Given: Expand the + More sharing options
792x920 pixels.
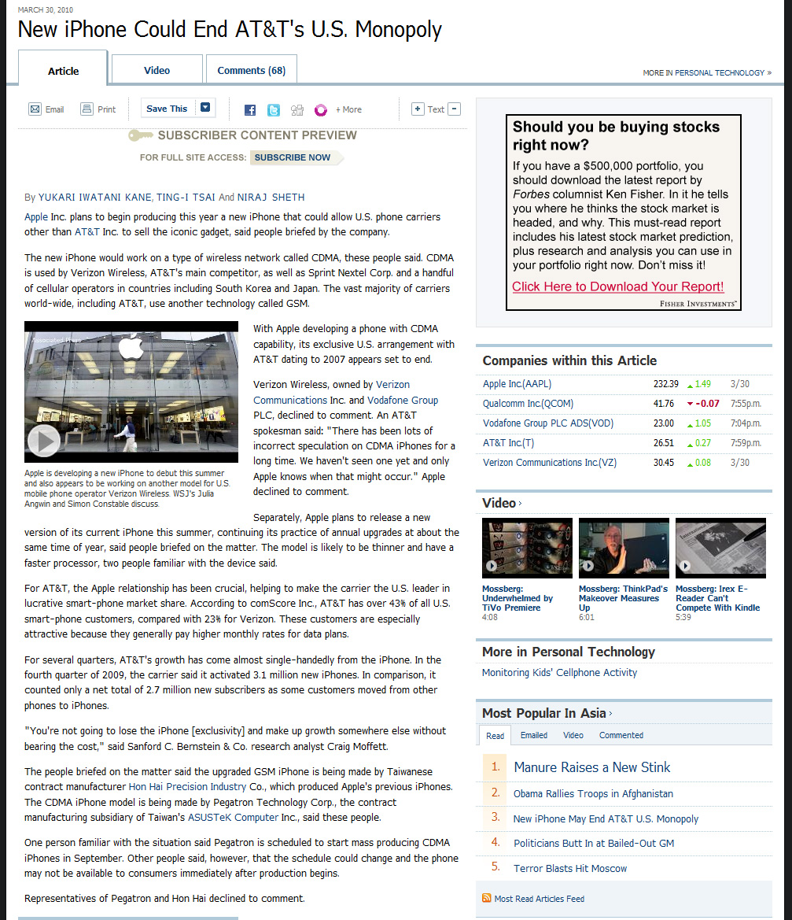Looking at the screenshot, I should [x=348, y=110].
